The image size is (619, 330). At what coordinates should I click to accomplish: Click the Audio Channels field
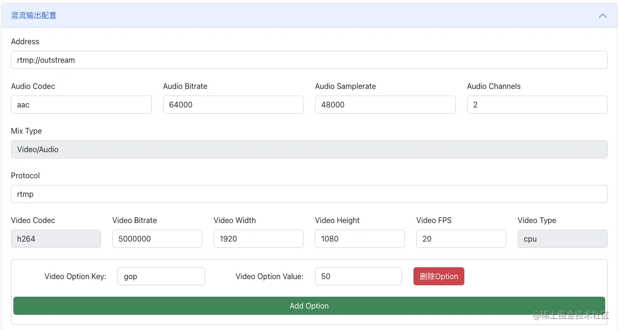pyautogui.click(x=537, y=105)
